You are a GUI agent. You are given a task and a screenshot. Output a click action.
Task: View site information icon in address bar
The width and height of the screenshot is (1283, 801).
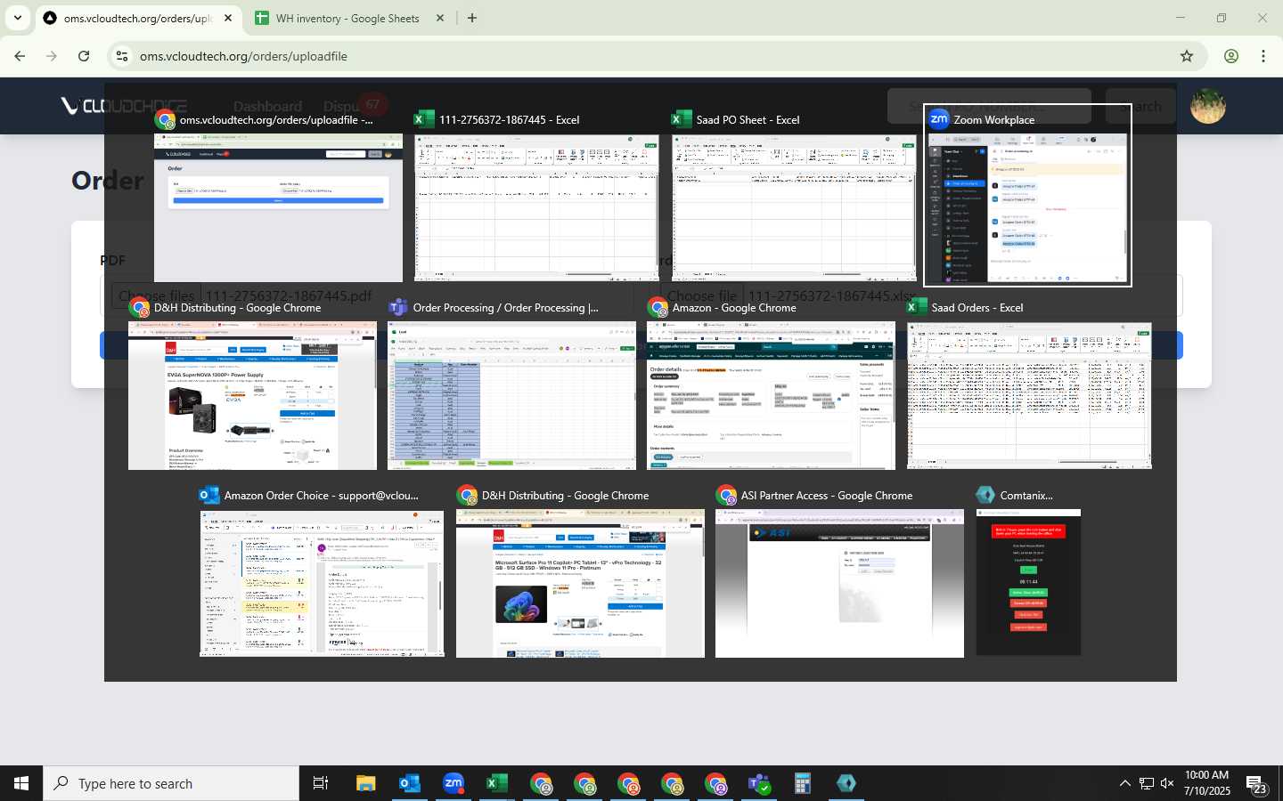click(x=122, y=56)
